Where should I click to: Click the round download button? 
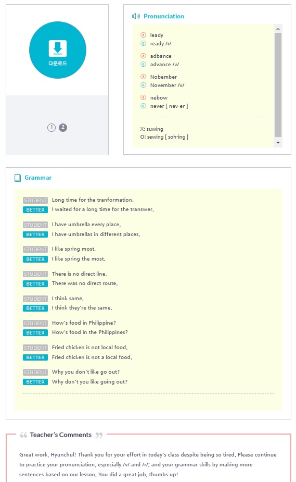[58, 50]
